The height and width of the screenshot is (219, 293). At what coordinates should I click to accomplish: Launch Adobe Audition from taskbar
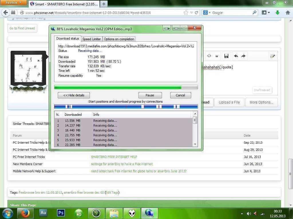coord(43,213)
